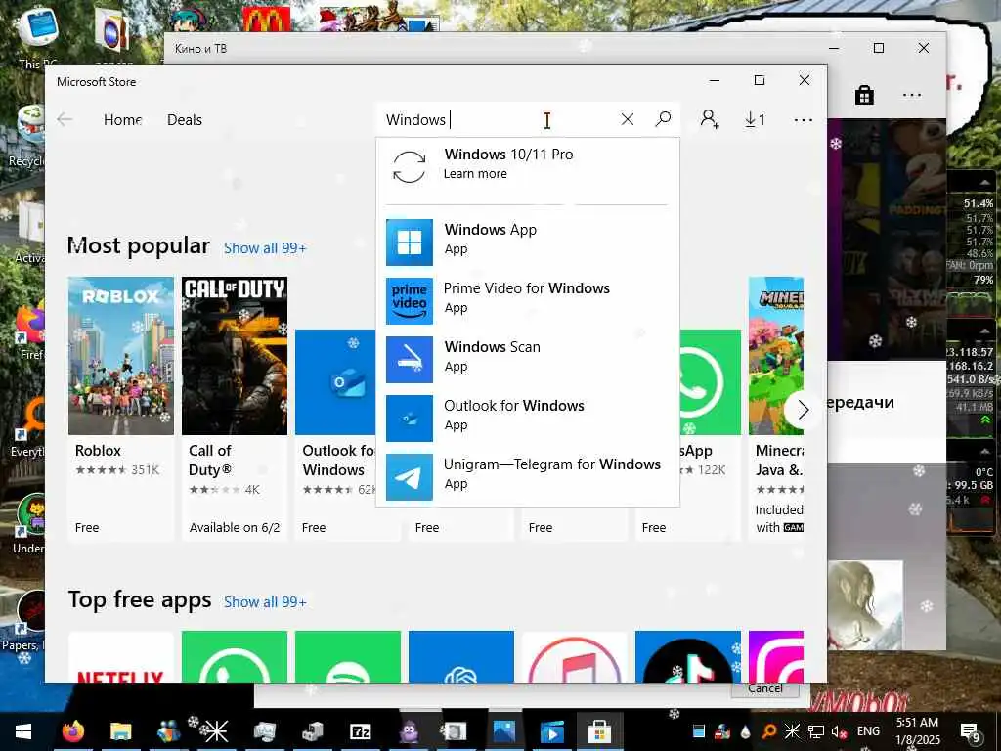This screenshot has height=751, width=1001.
Task: Choose Windows App suggestion
Action: point(527,243)
